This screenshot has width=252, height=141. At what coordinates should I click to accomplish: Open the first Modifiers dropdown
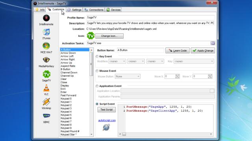117,61
